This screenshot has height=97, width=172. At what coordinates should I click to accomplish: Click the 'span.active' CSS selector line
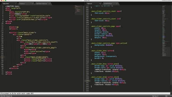[x=109, y=43]
